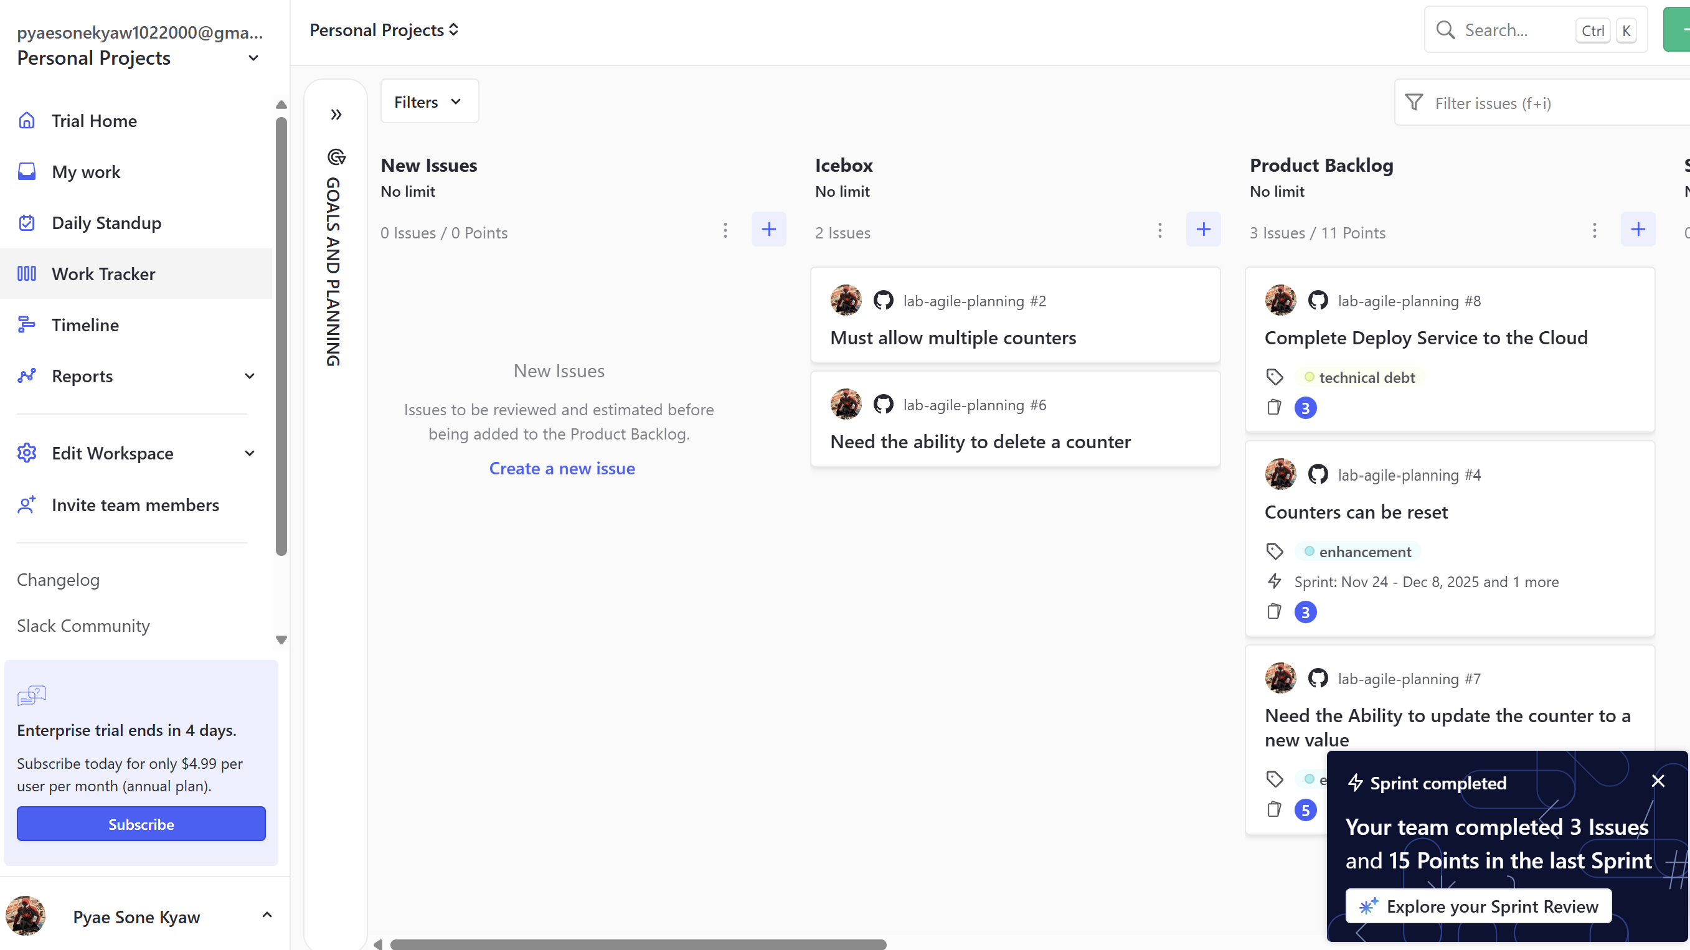Click the Reports icon in the sidebar
Screen dimensions: 1690x950
(x=26, y=375)
